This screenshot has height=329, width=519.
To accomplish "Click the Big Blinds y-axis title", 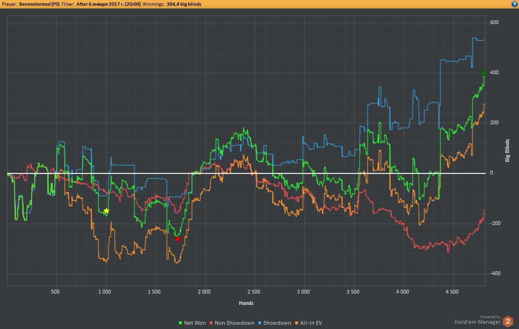I will [508, 151].
